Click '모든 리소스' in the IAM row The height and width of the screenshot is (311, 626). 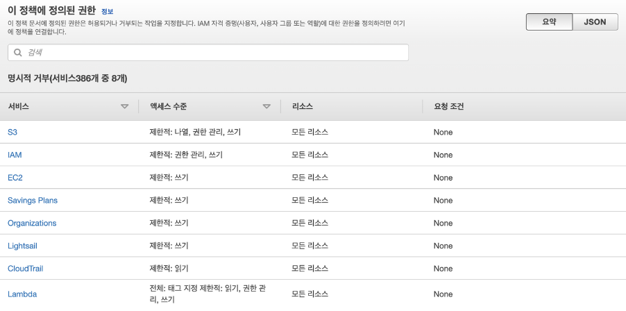pos(310,155)
